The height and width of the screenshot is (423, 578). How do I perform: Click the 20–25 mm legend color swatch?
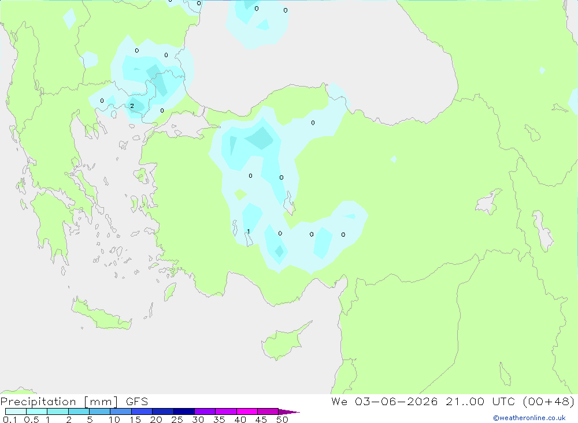[162, 411]
